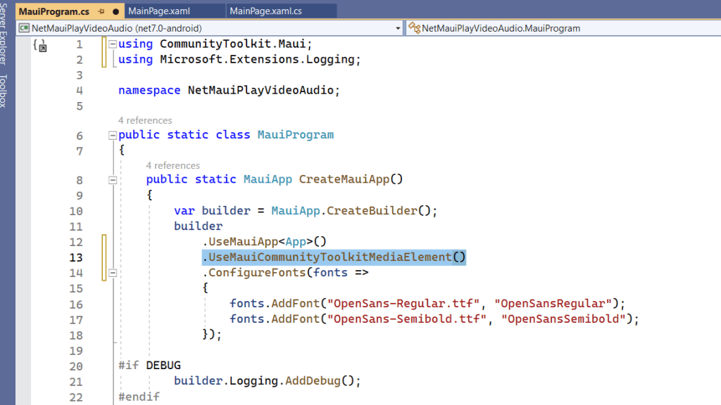Open the MainPage.xaml.cs tab
The image size is (721, 405).
pyautogui.click(x=266, y=12)
